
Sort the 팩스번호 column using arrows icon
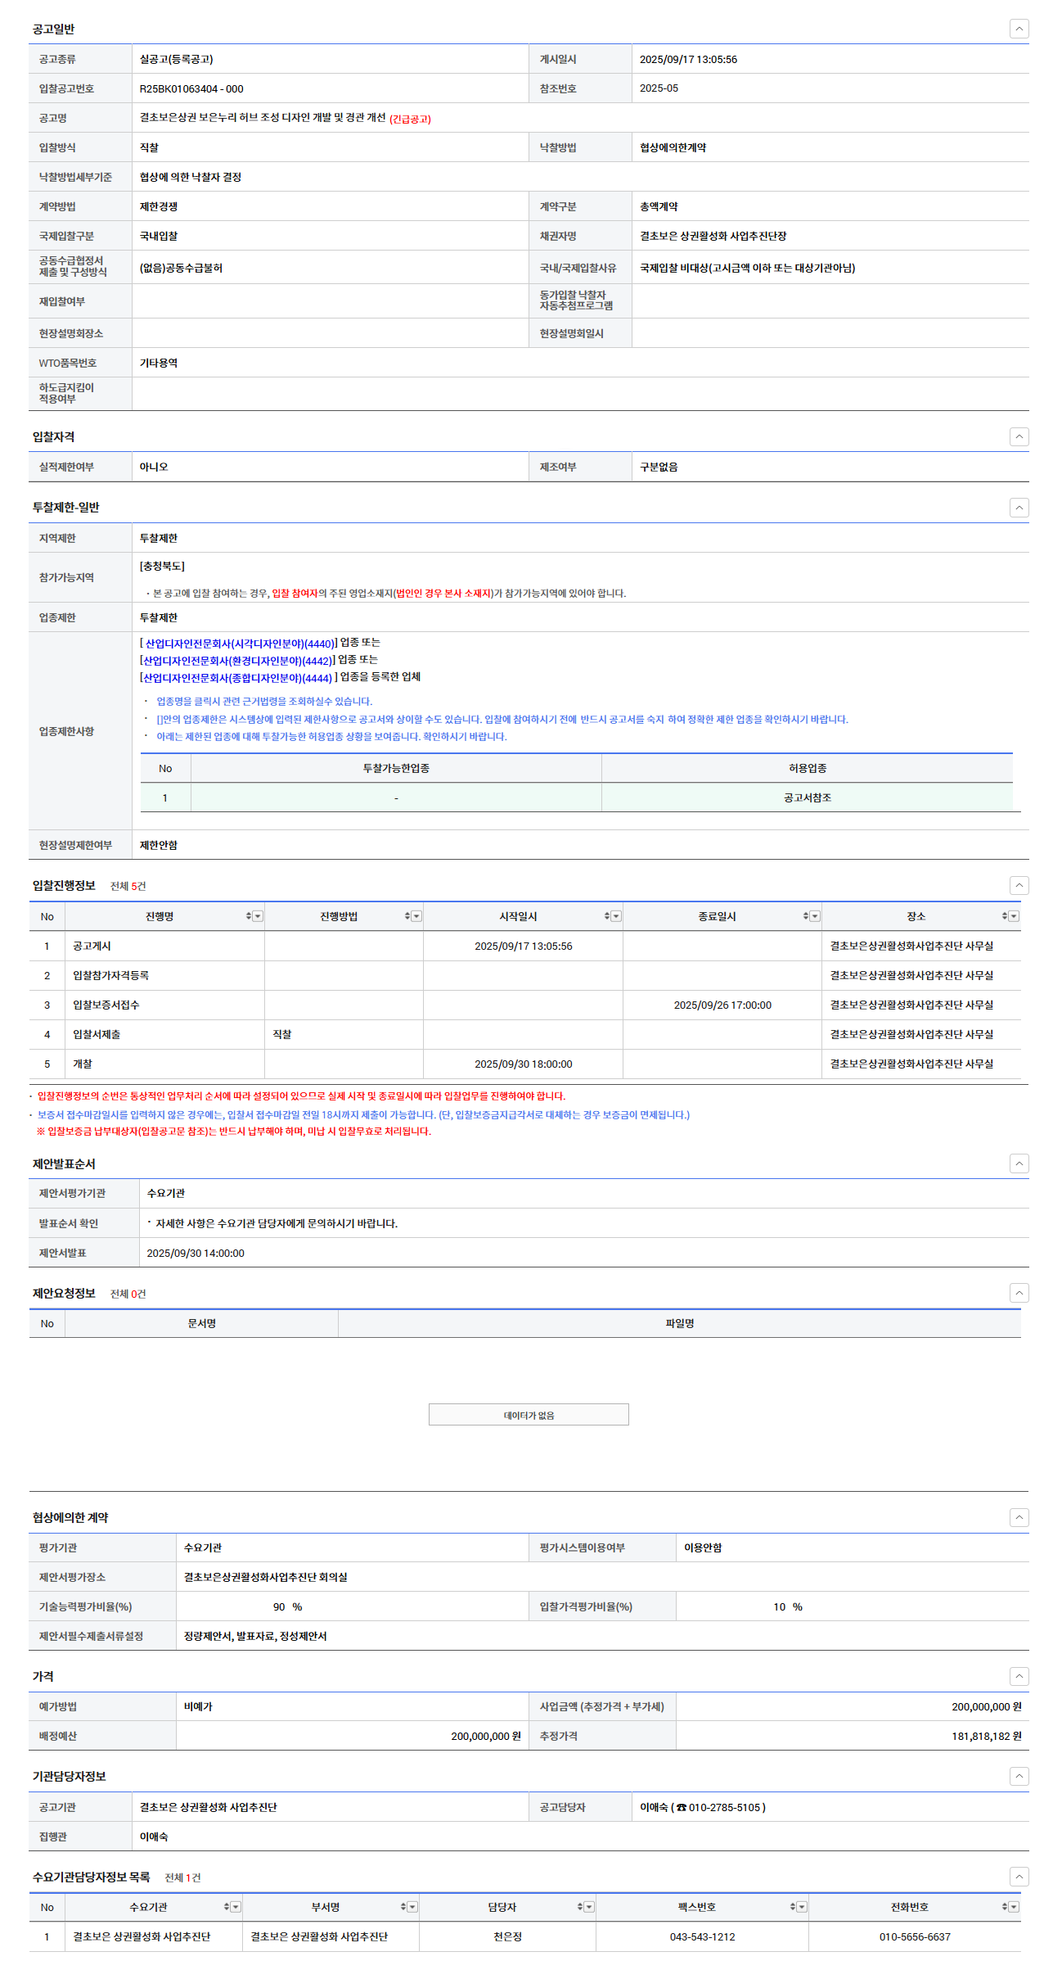[x=793, y=1907]
